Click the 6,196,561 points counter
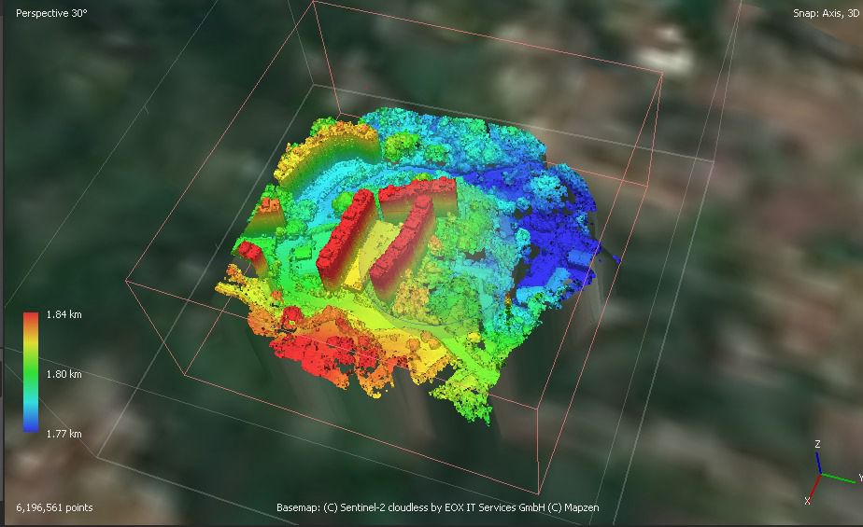 54,507
